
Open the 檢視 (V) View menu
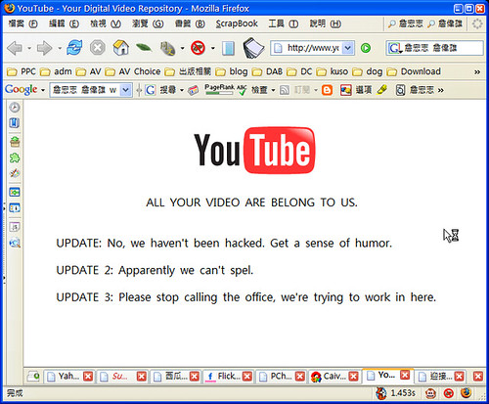(x=106, y=23)
